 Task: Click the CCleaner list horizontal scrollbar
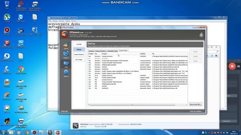point(132,105)
